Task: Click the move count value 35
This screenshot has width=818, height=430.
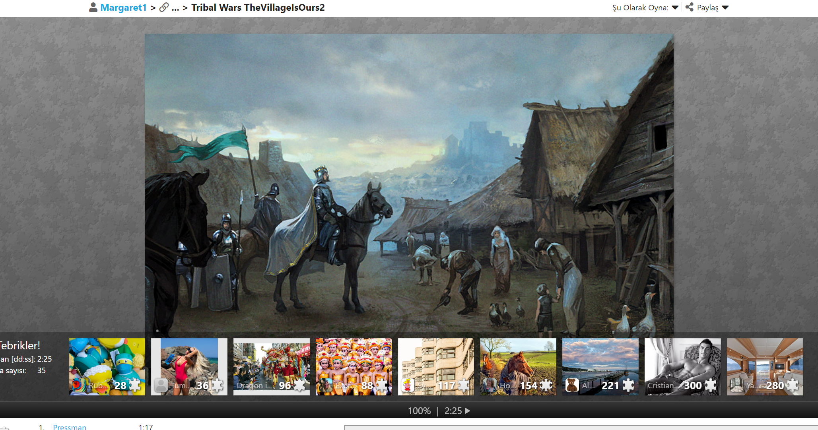Action: pyautogui.click(x=41, y=370)
